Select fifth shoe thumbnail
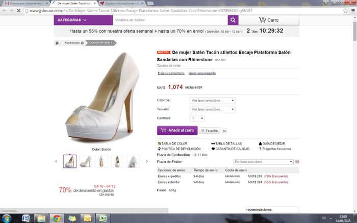The height and width of the screenshot is (223, 357). tap(133, 161)
